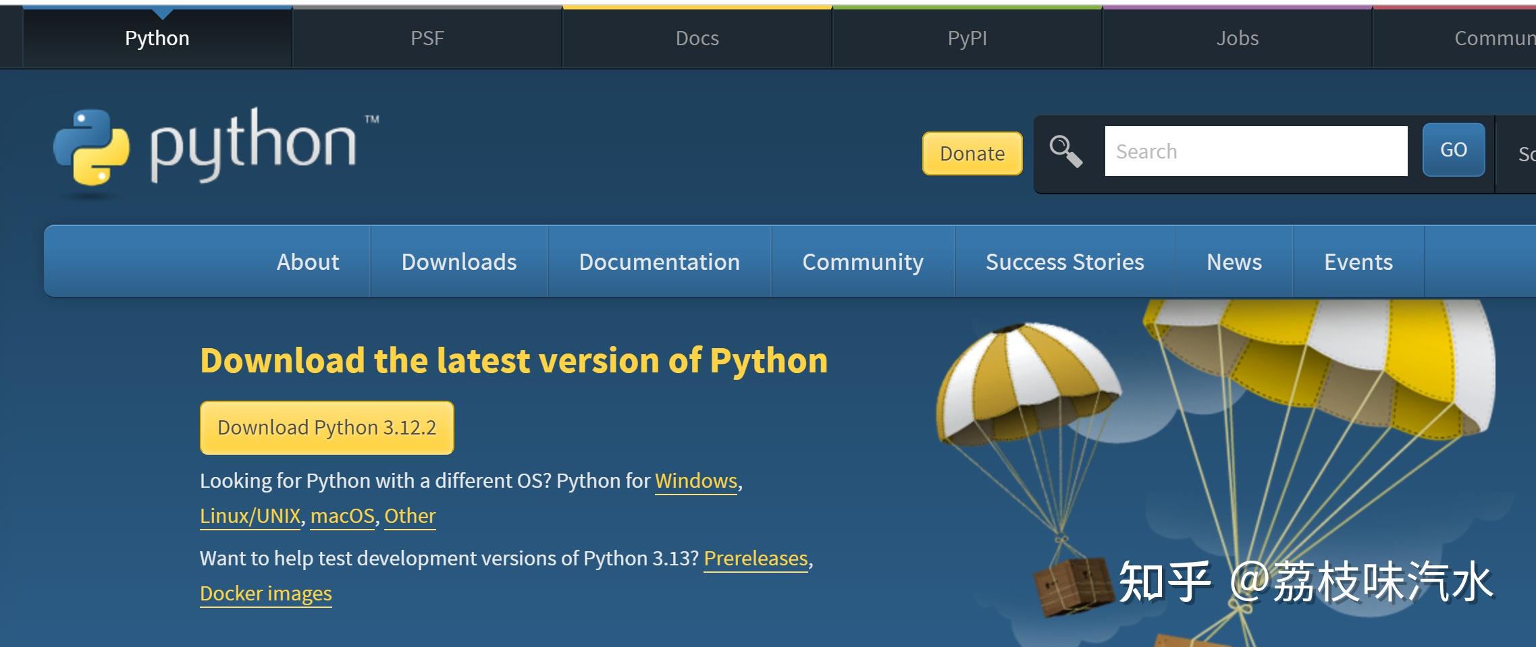Open the PyPI tab
1536x647 pixels.
pyautogui.click(x=968, y=38)
